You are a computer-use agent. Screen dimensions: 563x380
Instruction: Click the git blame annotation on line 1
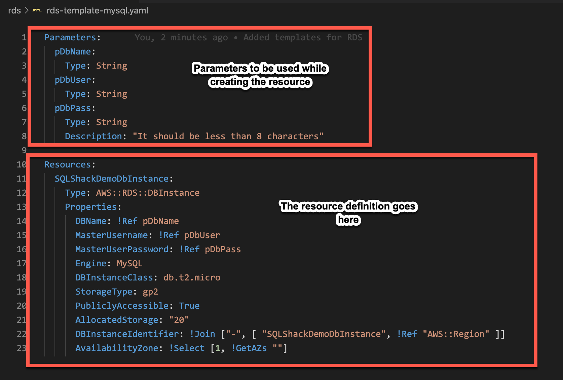pyautogui.click(x=248, y=37)
